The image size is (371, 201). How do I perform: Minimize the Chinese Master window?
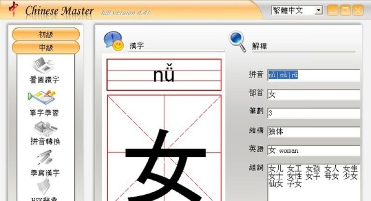click(332, 11)
